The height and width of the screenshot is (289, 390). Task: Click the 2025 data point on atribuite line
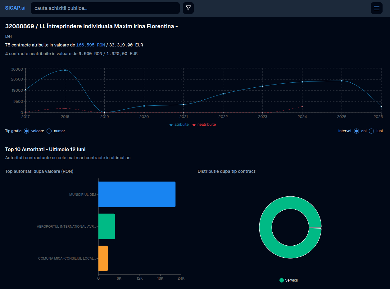click(342, 81)
